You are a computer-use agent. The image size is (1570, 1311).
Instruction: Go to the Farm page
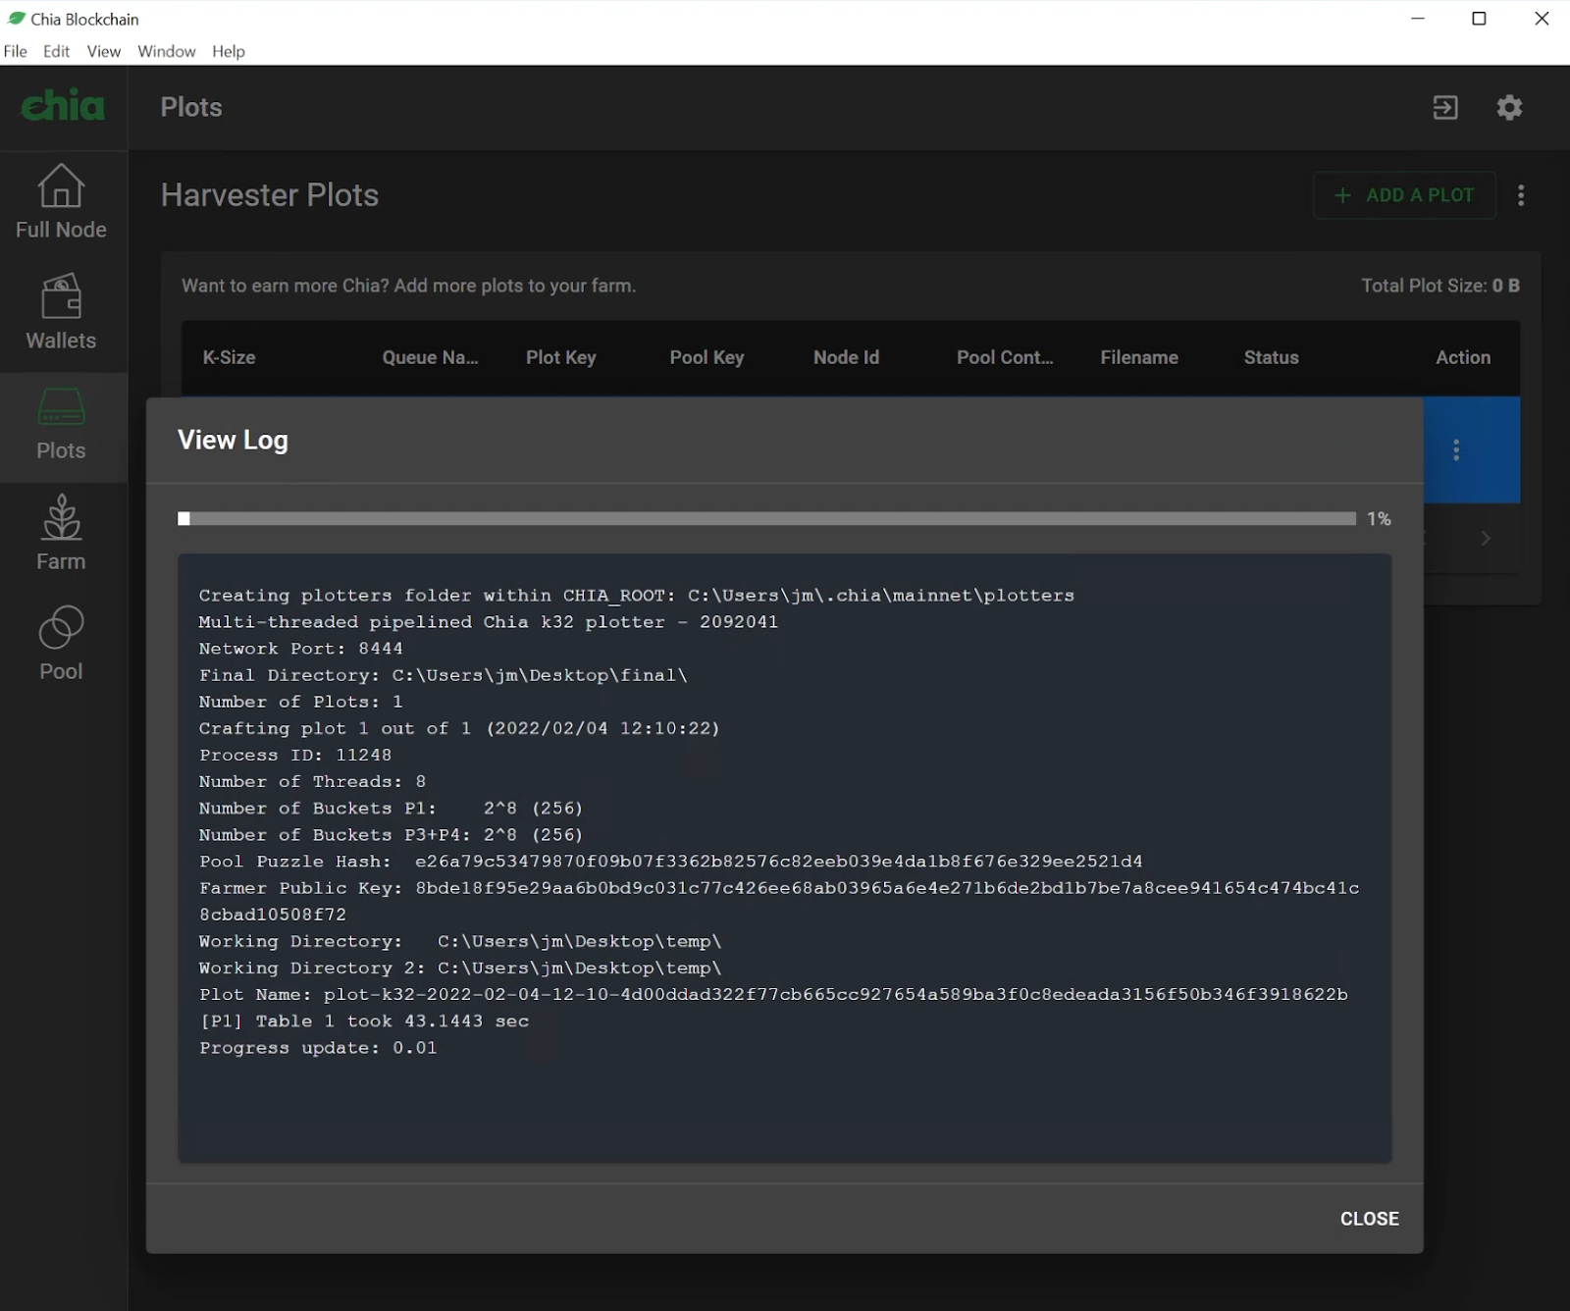[61, 534]
